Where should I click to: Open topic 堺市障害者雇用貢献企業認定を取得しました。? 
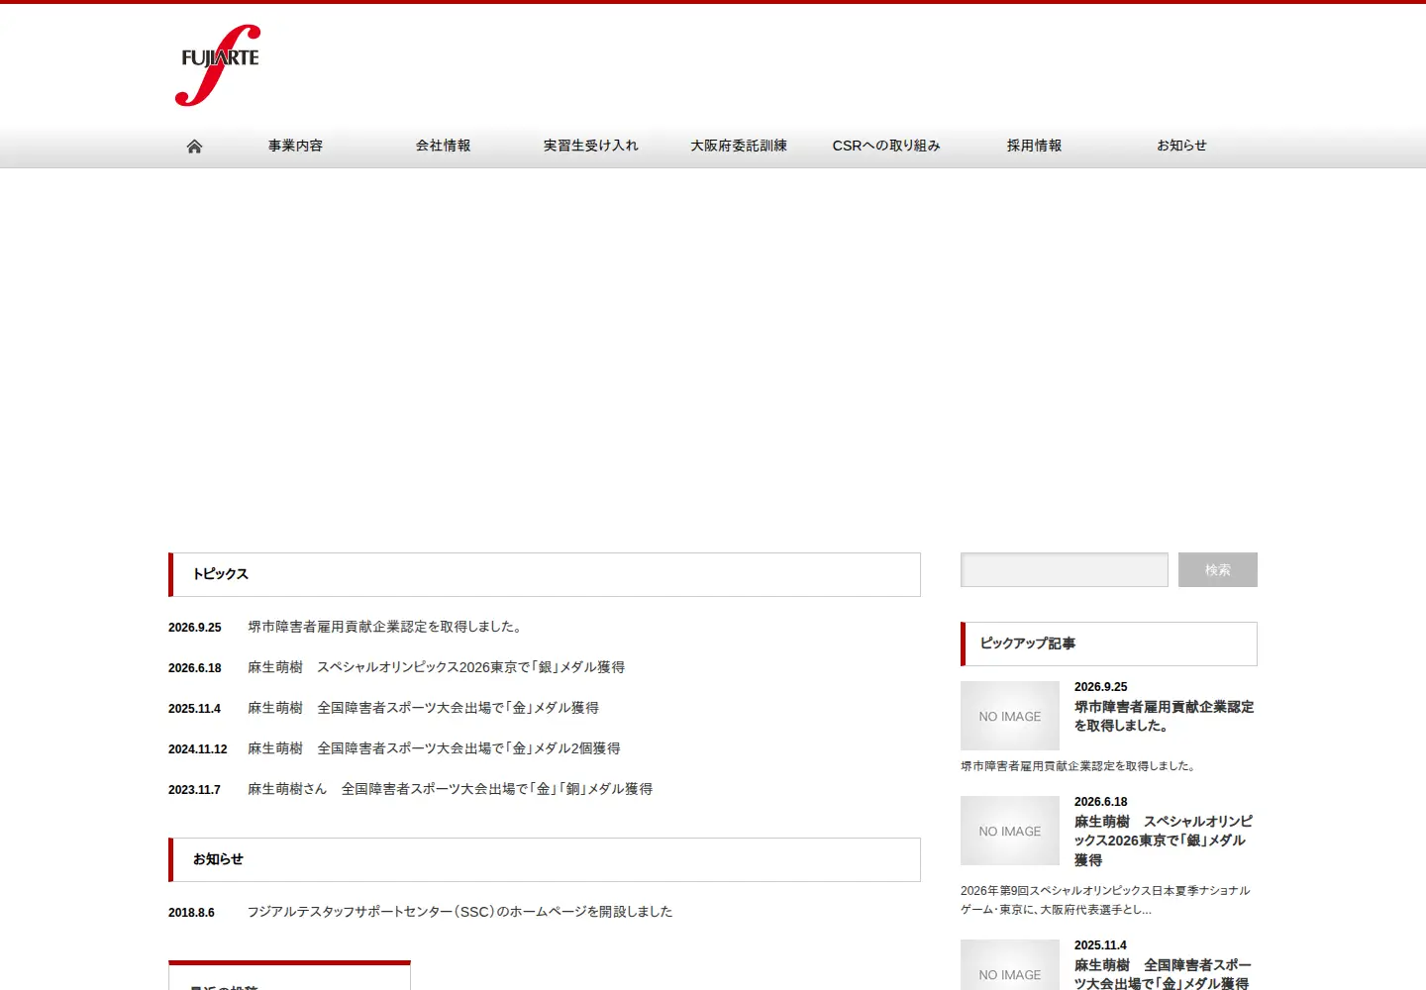387,627
